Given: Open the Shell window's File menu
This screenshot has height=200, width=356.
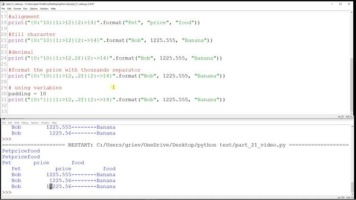Looking at the screenshot, I should coord(4,123).
